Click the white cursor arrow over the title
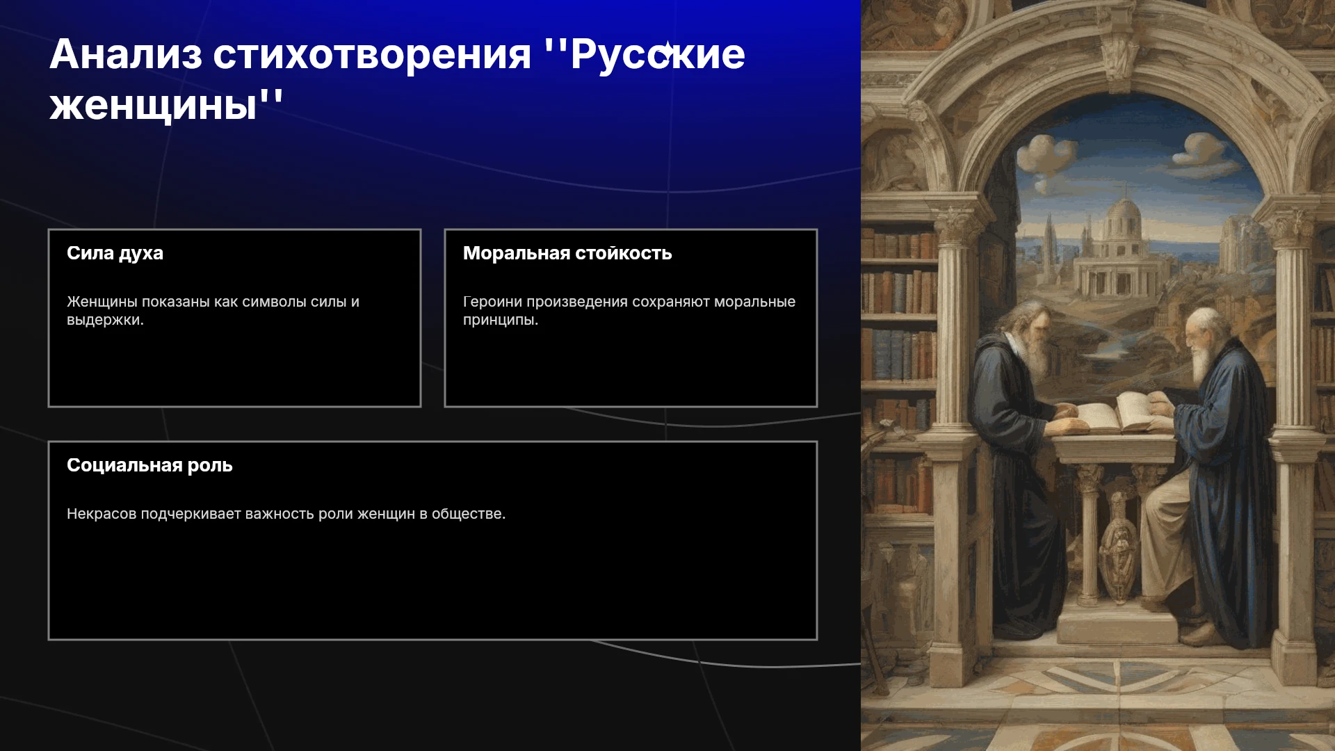The height and width of the screenshot is (751, 1335). [x=667, y=53]
